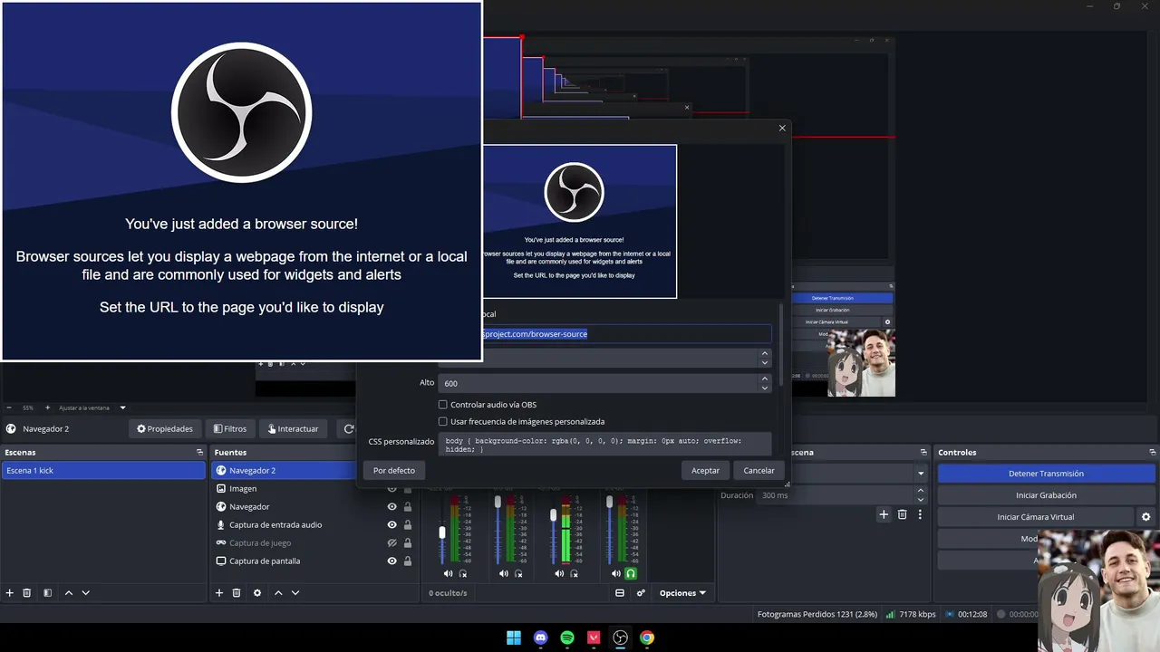
Task: Move selected source up in Fuentes list
Action: (278, 593)
